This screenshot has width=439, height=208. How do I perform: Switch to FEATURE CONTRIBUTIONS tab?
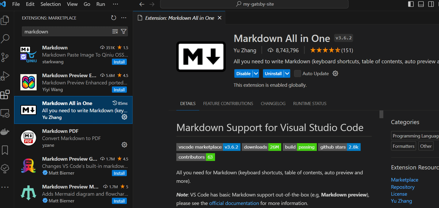(228, 103)
